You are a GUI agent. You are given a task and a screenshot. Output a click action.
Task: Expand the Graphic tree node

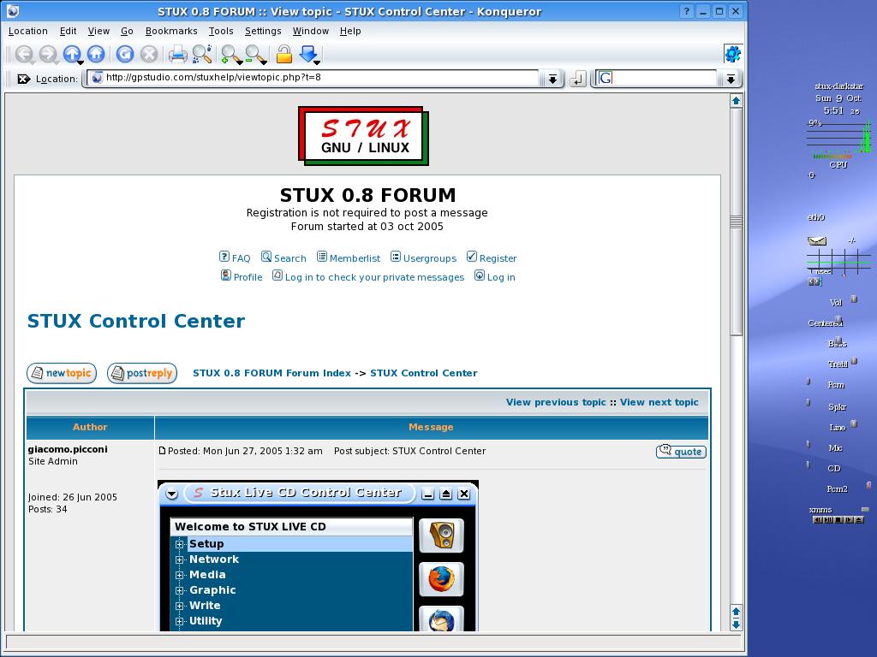[x=180, y=590]
